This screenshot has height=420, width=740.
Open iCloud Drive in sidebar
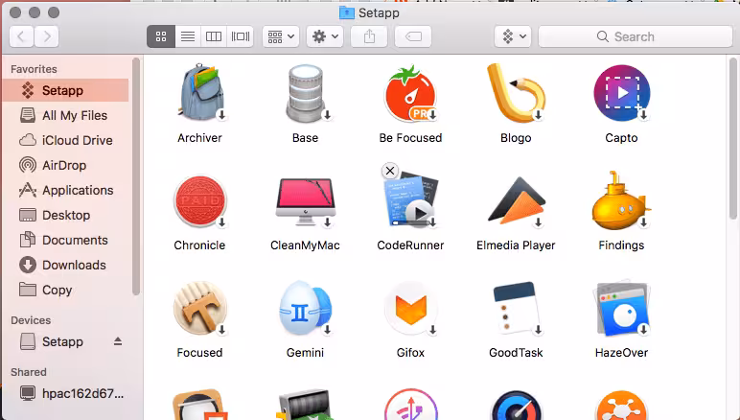pyautogui.click(x=65, y=140)
